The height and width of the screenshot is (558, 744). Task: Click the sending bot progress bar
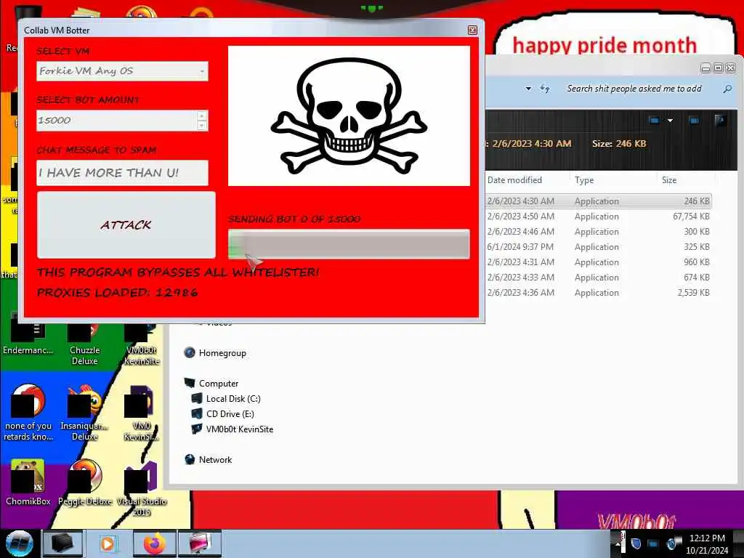pos(349,244)
